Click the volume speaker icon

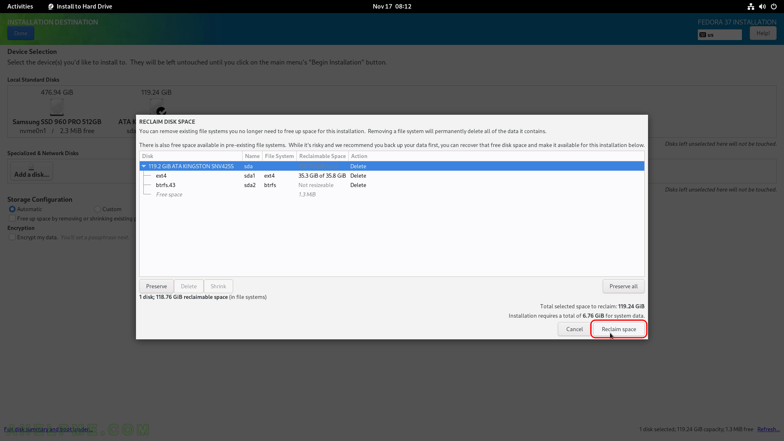point(762,7)
